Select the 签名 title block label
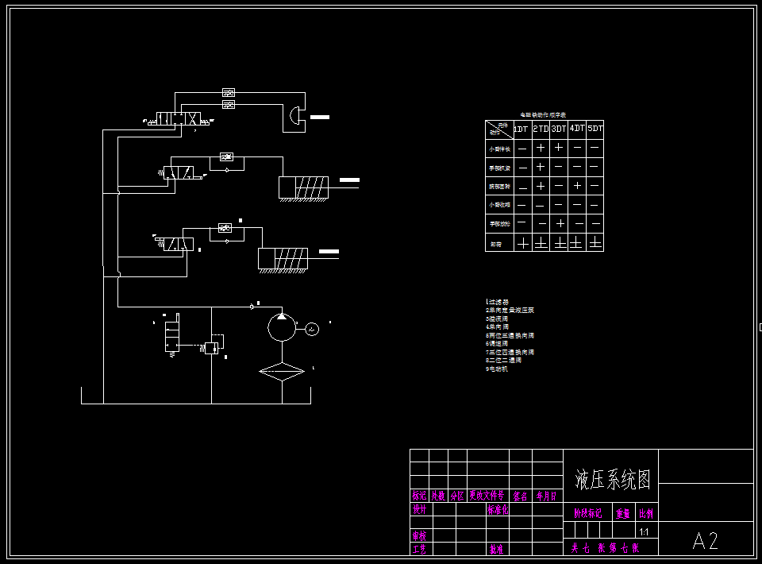 (x=521, y=496)
